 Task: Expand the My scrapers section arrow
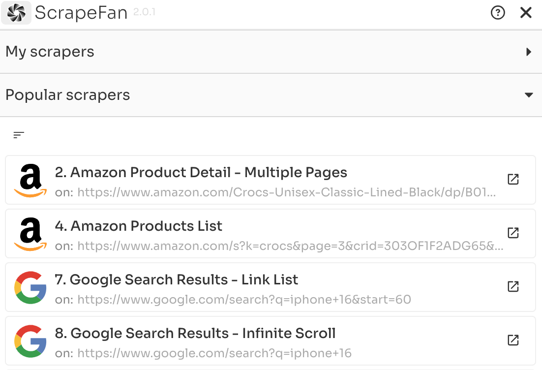(529, 52)
